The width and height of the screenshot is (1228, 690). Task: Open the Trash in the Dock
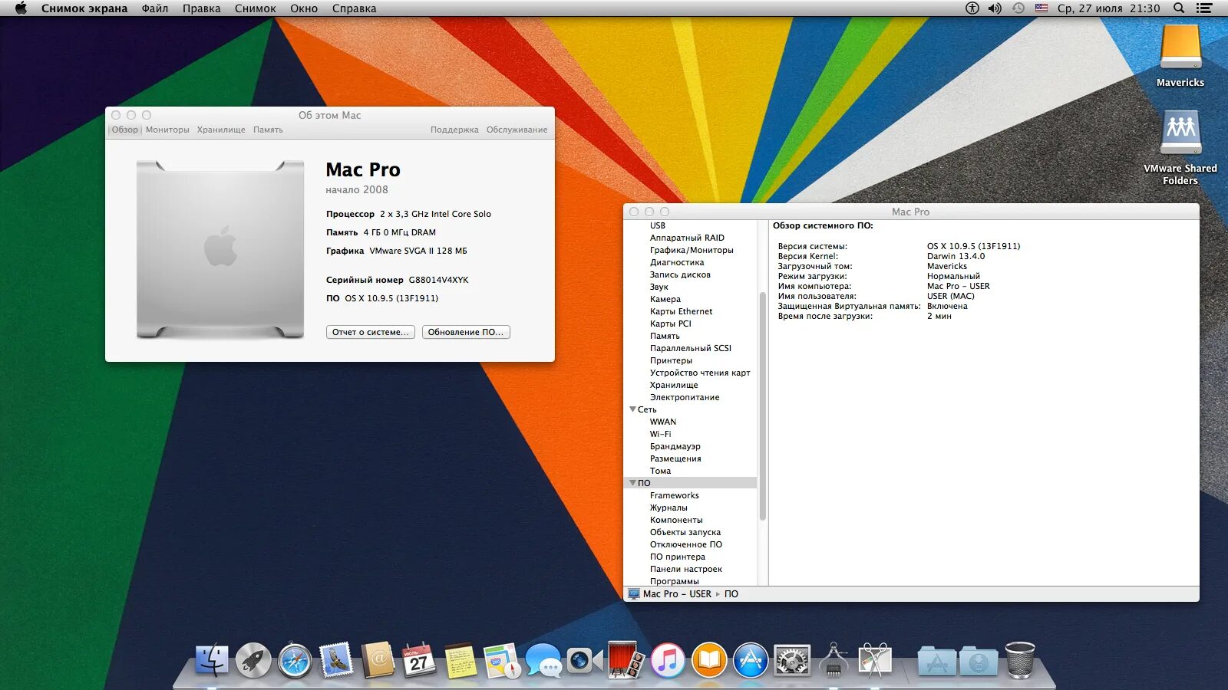tap(1020, 659)
